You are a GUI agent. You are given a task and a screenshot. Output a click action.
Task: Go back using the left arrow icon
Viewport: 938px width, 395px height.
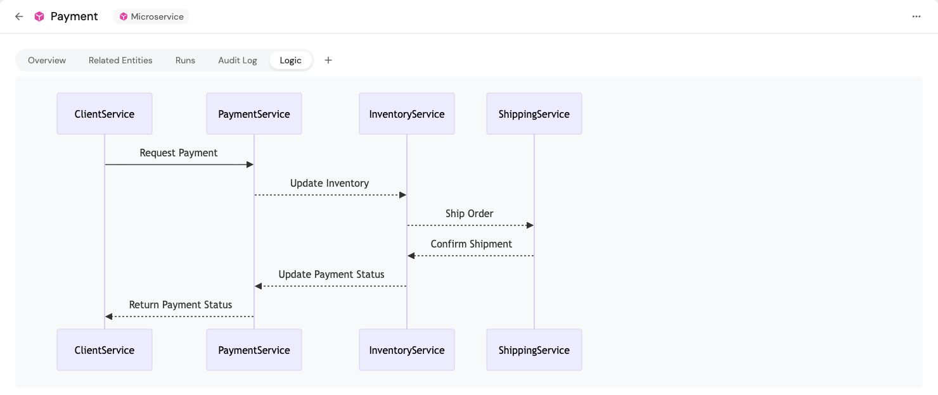coord(19,16)
